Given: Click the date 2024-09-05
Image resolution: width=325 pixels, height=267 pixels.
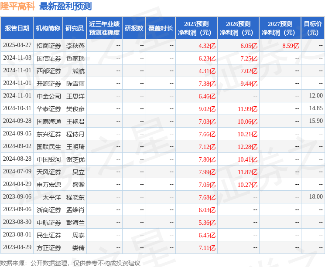Looking at the screenshot, I should coord(17,133).
